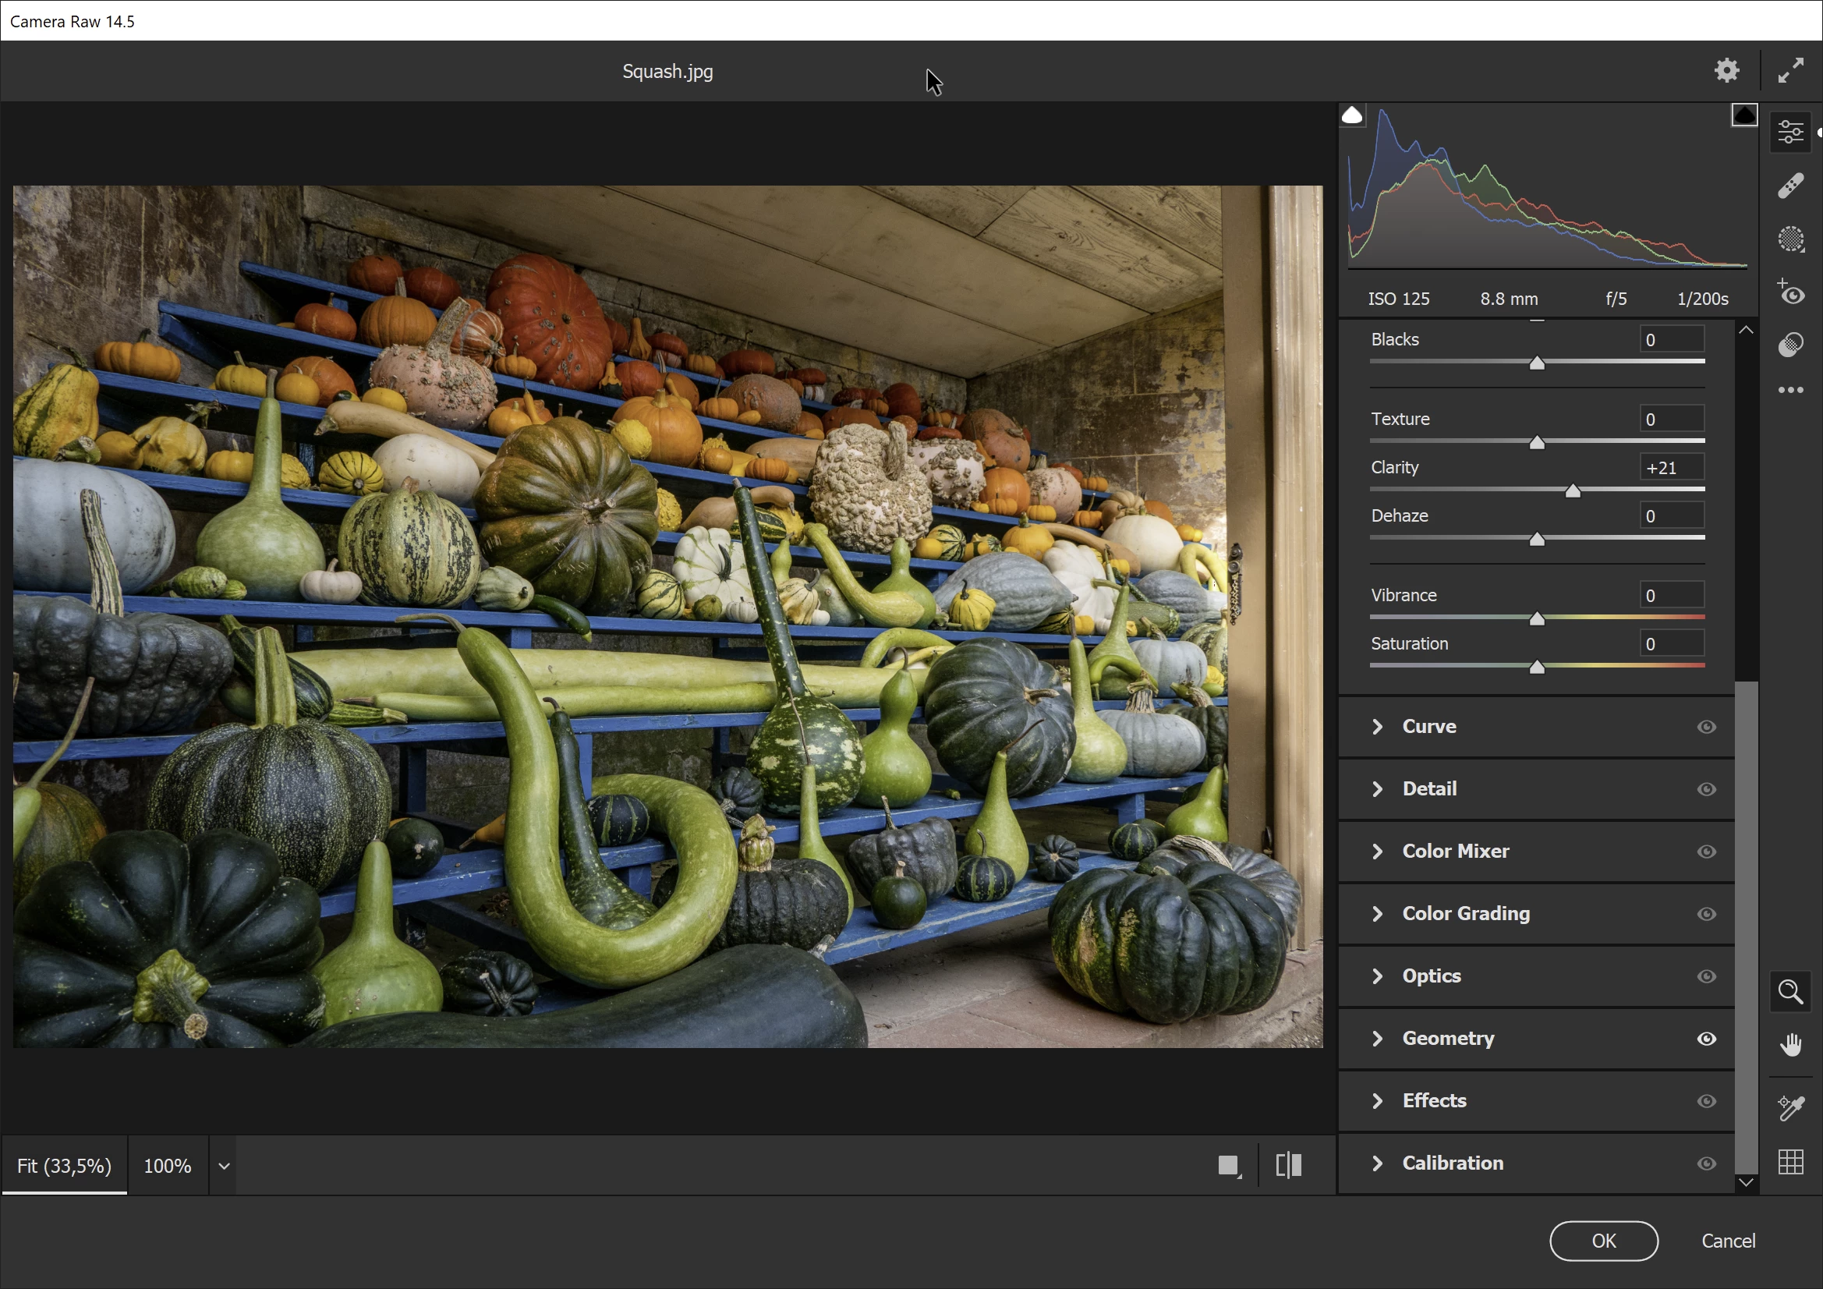This screenshot has width=1823, height=1289.
Task: Open Camera Raw preferences gear
Action: 1726,71
